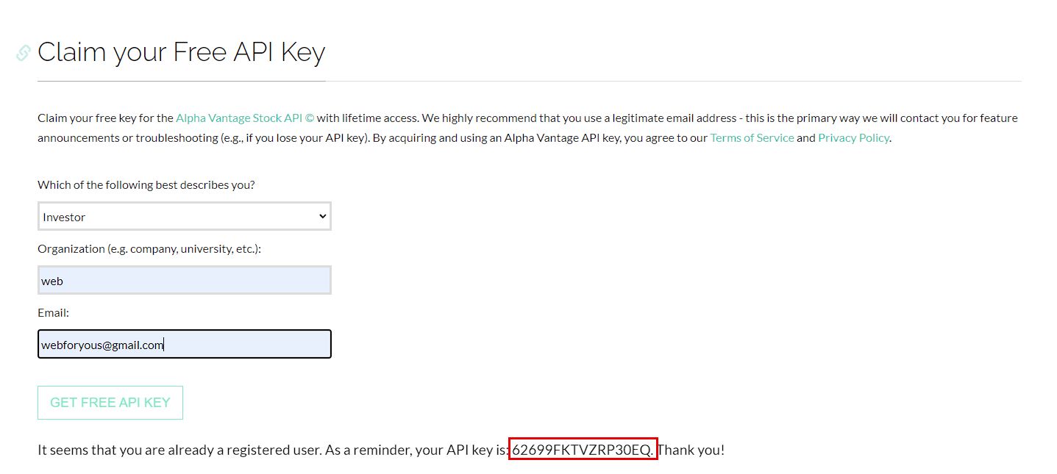Click the dropdown arrow on the Investor select box
Image resolution: width=1057 pixels, height=474 pixels.
[x=322, y=216]
